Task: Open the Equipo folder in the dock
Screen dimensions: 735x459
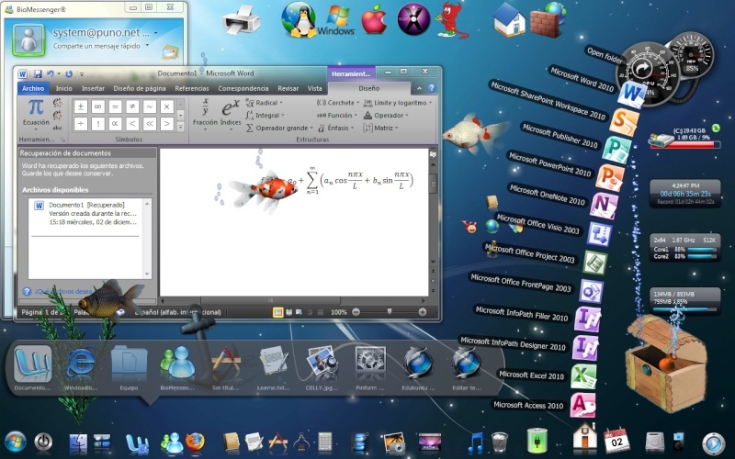Action: coord(129,364)
